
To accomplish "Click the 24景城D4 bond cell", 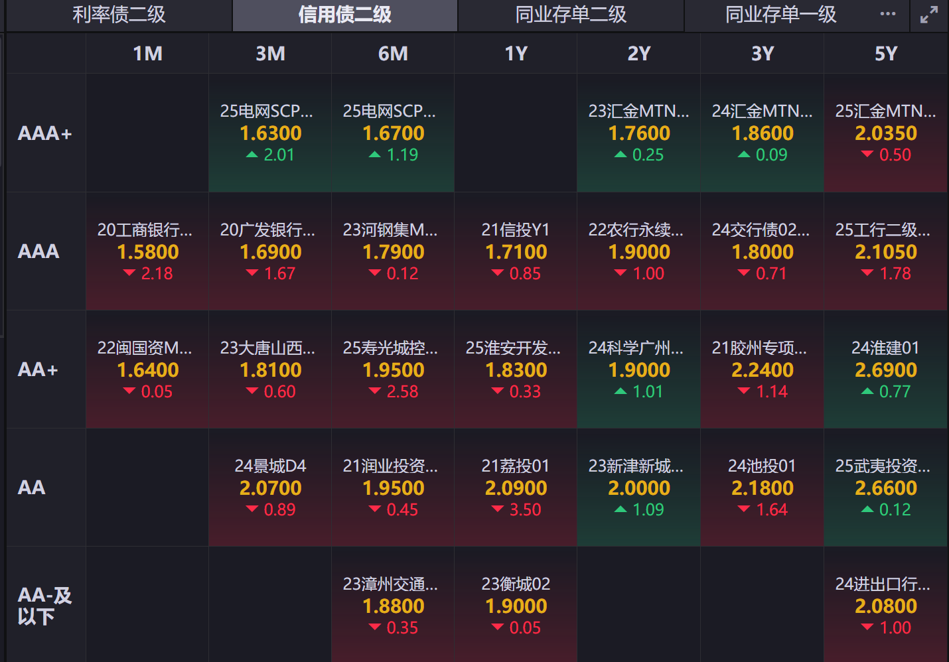I will click(x=271, y=488).
